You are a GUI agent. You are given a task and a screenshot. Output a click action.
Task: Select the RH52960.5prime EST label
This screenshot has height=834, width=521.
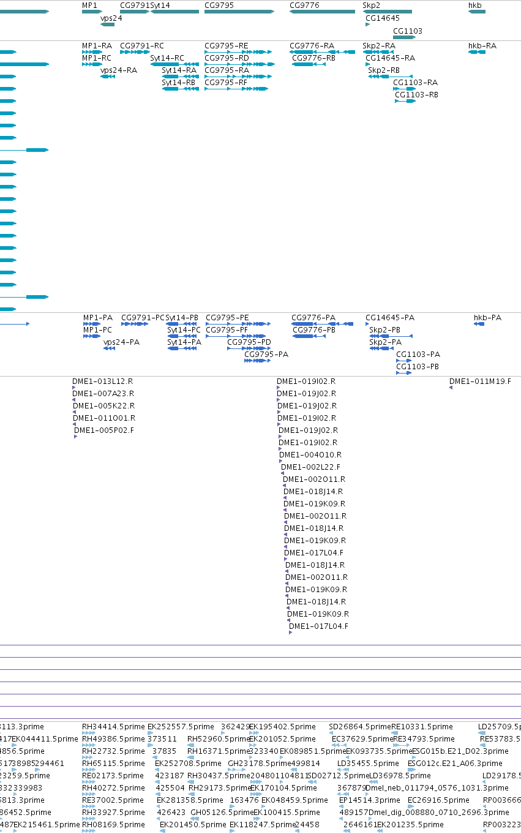[x=219, y=738]
